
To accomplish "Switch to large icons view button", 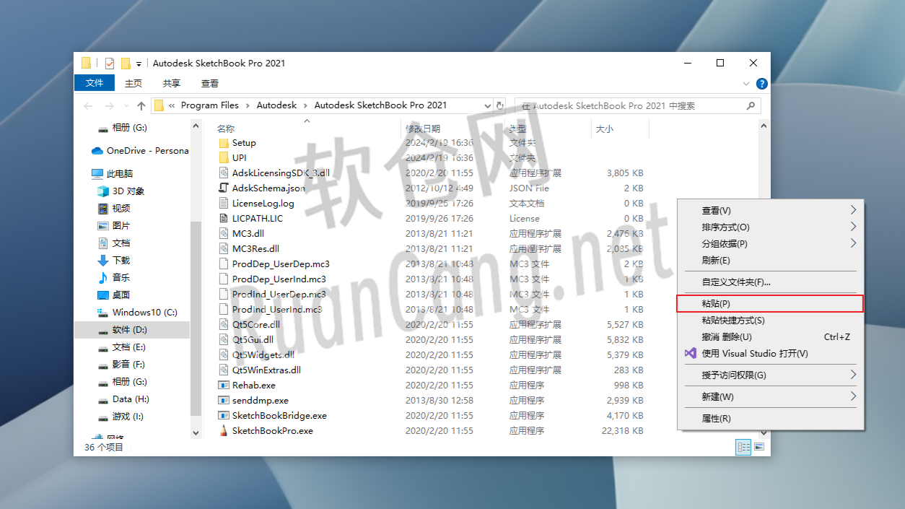I will [759, 447].
